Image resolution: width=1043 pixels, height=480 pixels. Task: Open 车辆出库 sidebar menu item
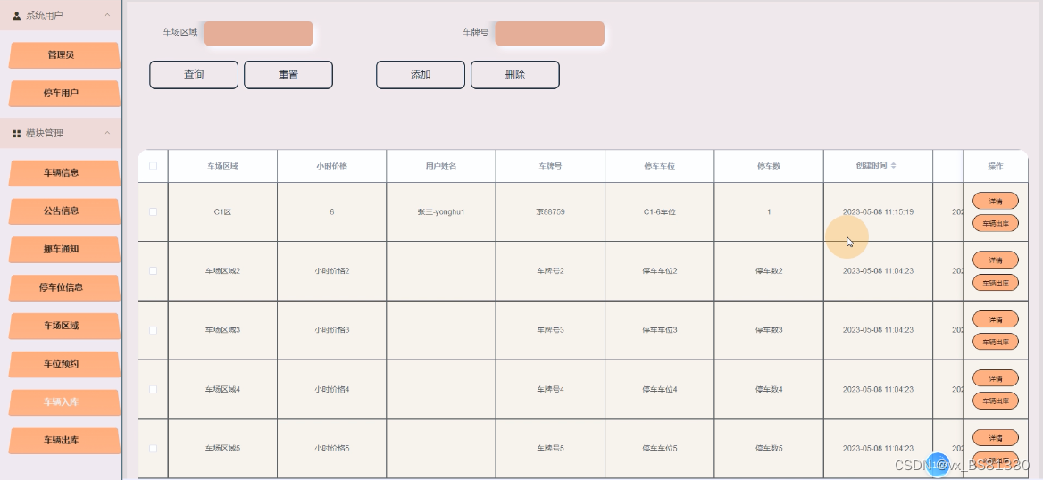tap(64, 441)
